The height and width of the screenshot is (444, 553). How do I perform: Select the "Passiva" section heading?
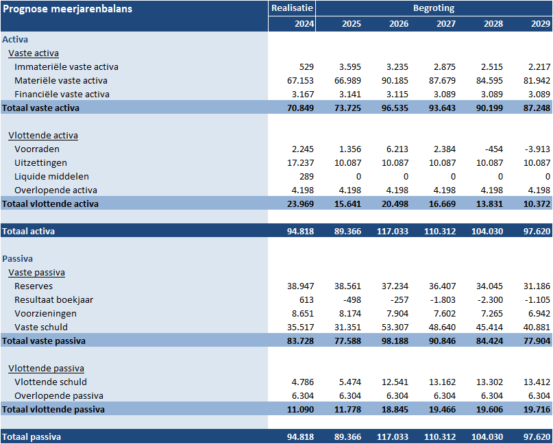[x=18, y=258]
